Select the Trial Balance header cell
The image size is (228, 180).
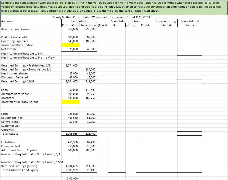click(79, 21)
